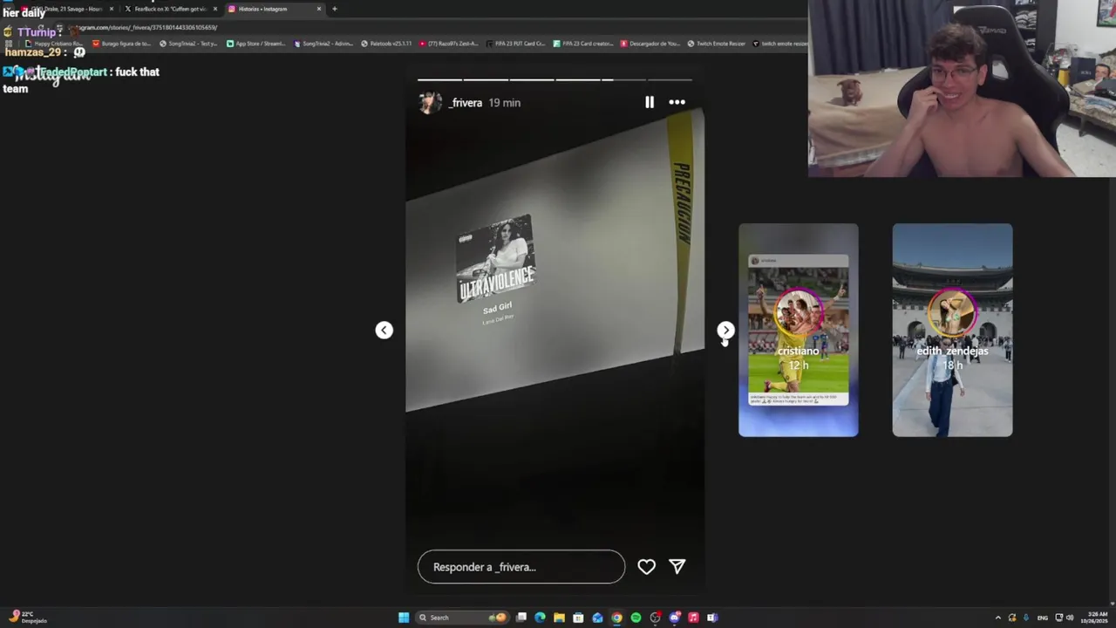Open a new browser tab
The width and height of the screenshot is (1116, 628).
335,9
